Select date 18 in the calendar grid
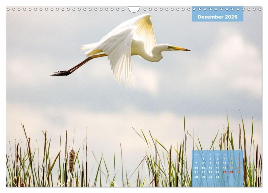Screen dimensions: 268x193 click(224, 168)
